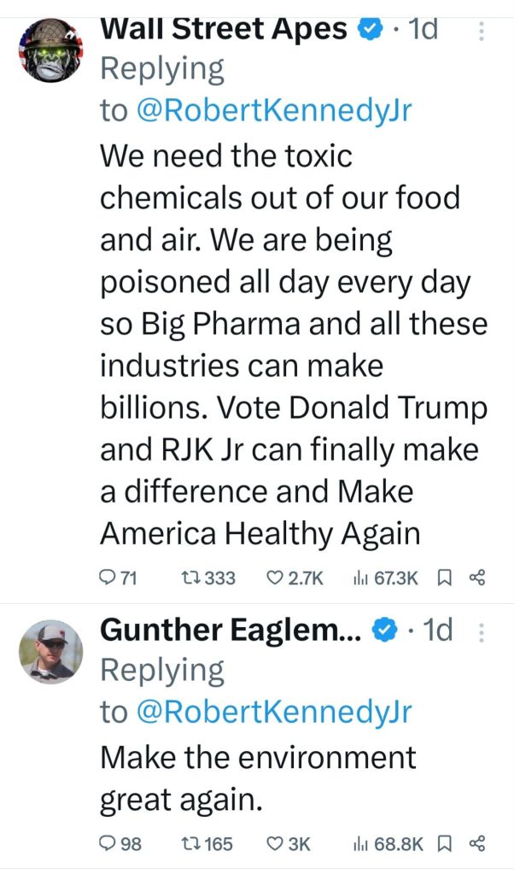Open the Gunther Eagleman account name
Viewport: 514px width, 874px height.
coord(232,631)
